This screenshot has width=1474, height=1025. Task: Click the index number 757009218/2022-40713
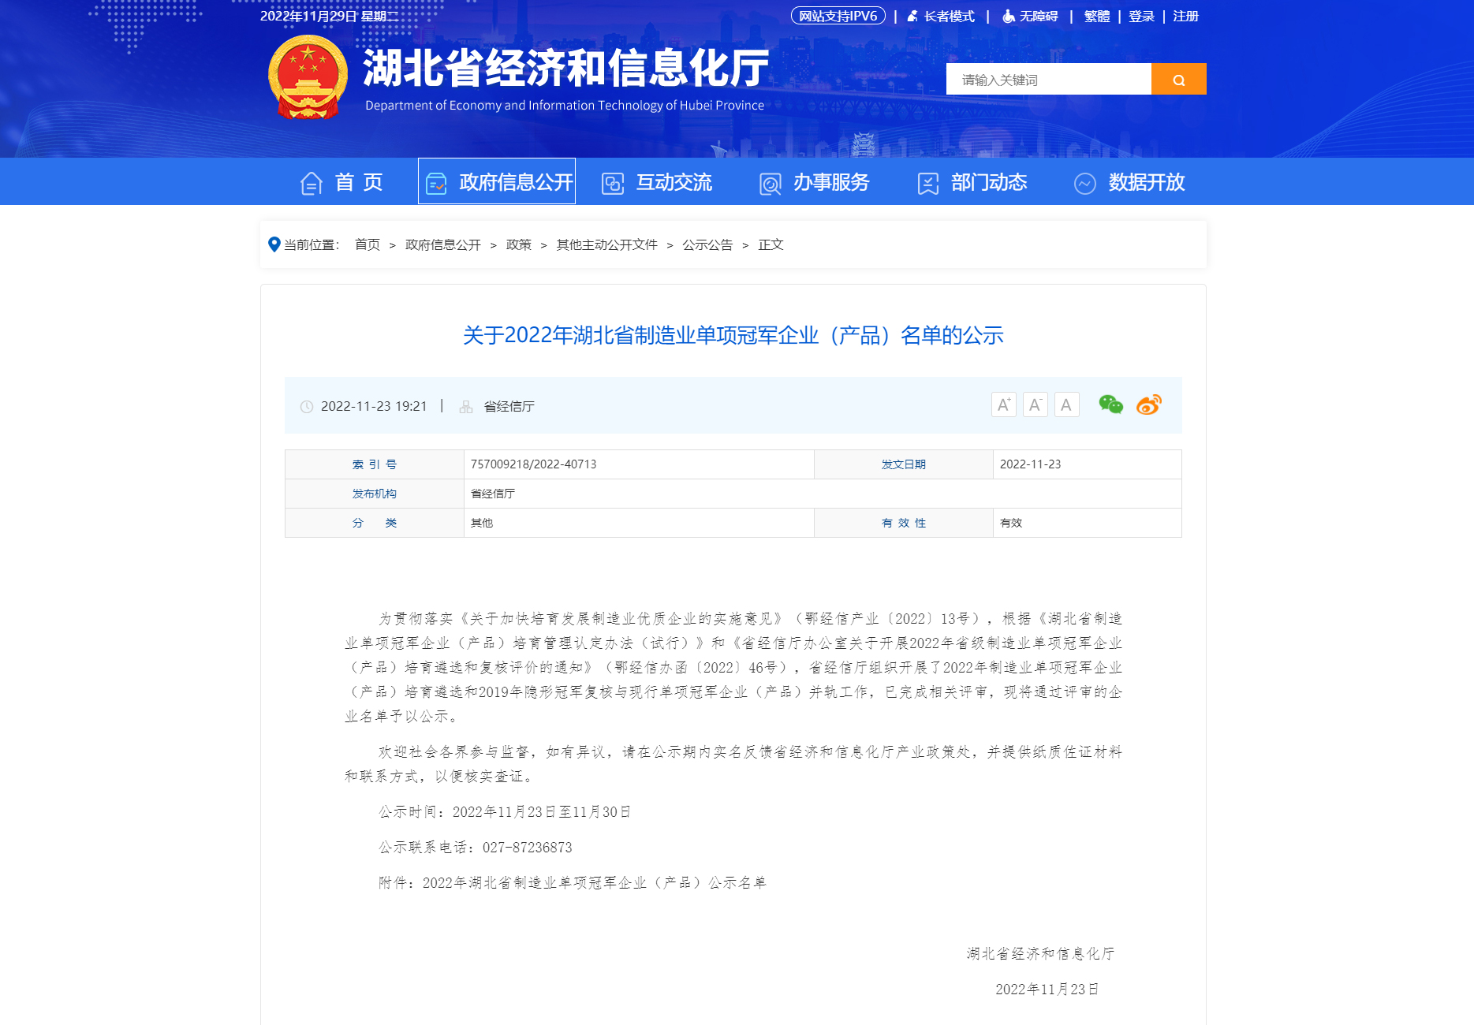[x=534, y=464]
